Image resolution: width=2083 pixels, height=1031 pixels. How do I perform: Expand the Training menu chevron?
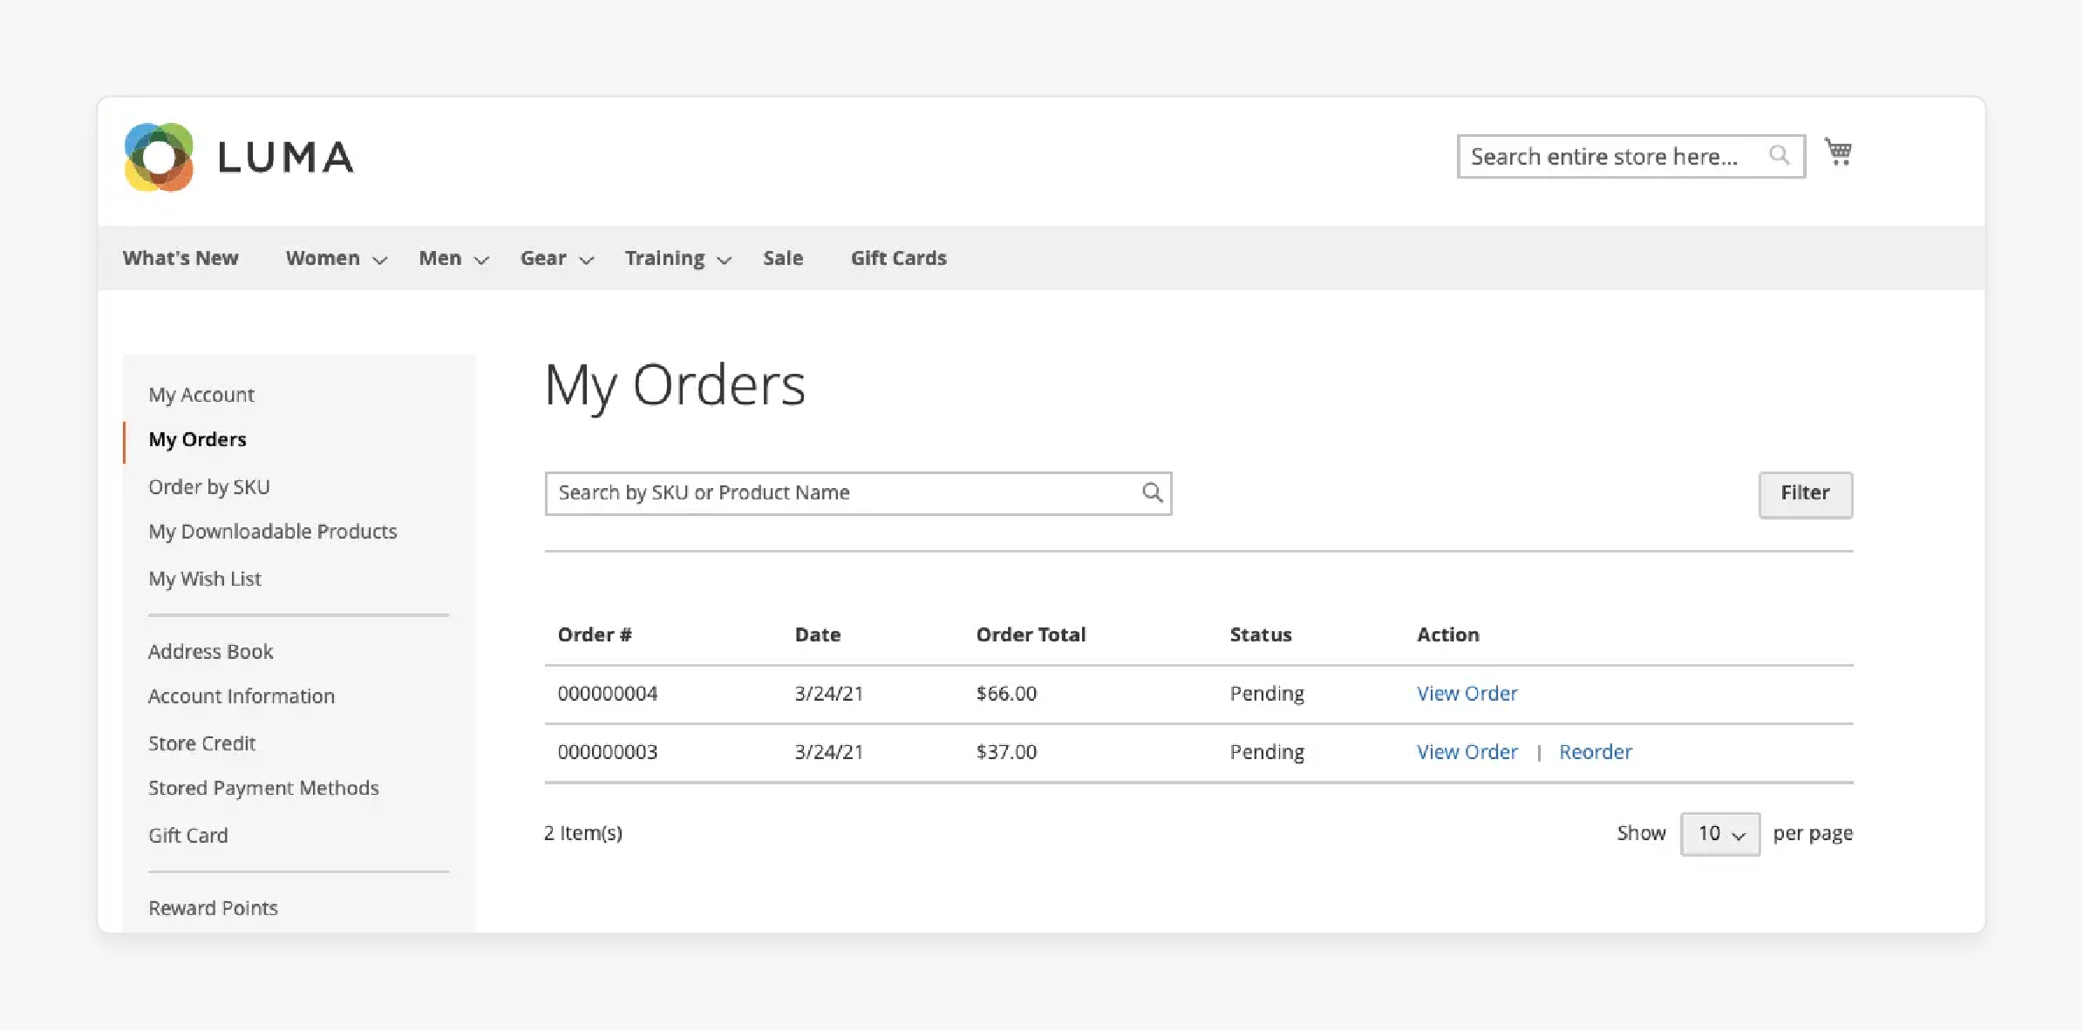point(724,260)
